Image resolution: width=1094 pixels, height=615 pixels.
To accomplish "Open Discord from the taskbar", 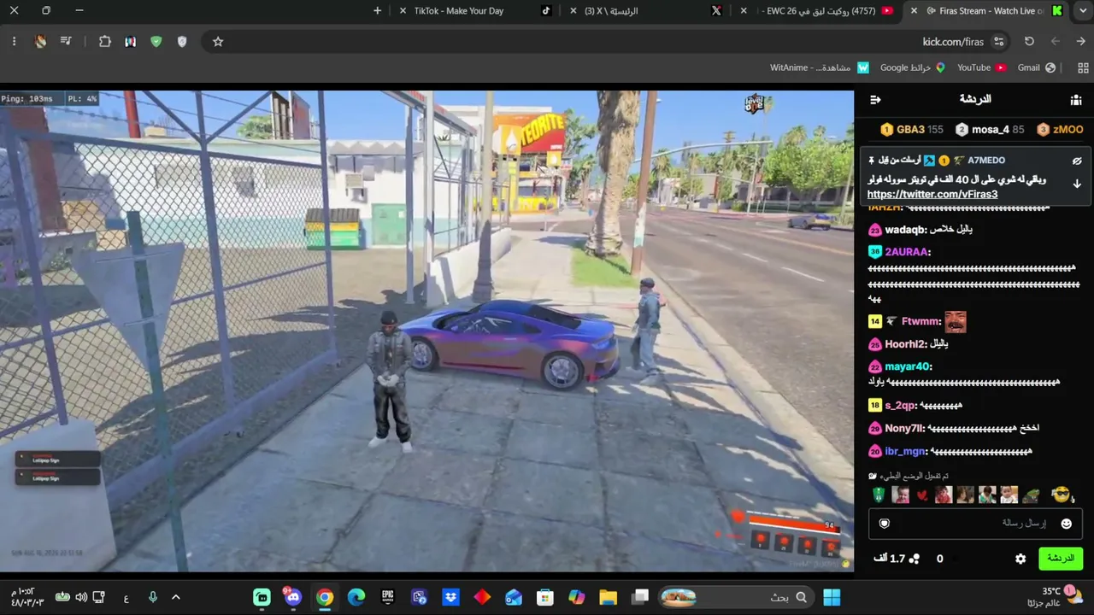I will tap(293, 597).
